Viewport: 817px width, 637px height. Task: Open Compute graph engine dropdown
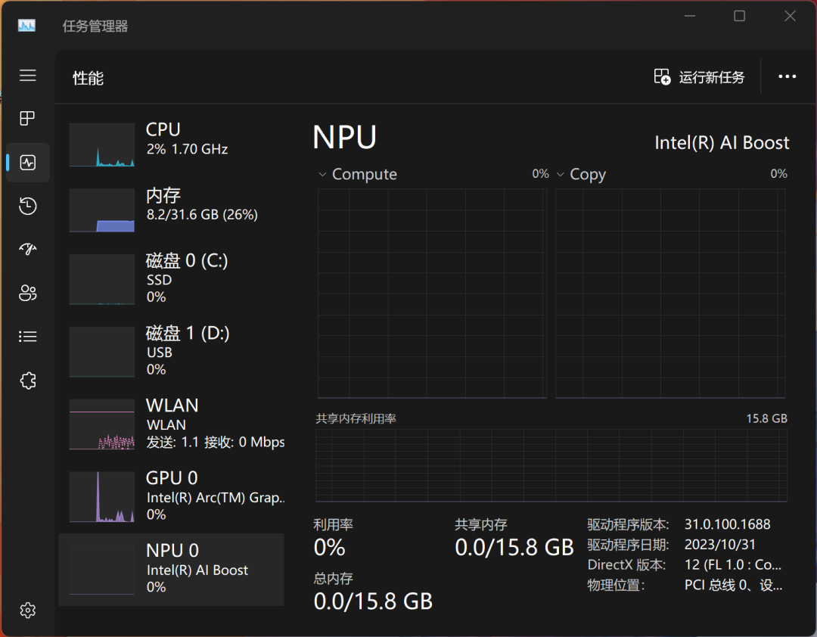coord(322,174)
